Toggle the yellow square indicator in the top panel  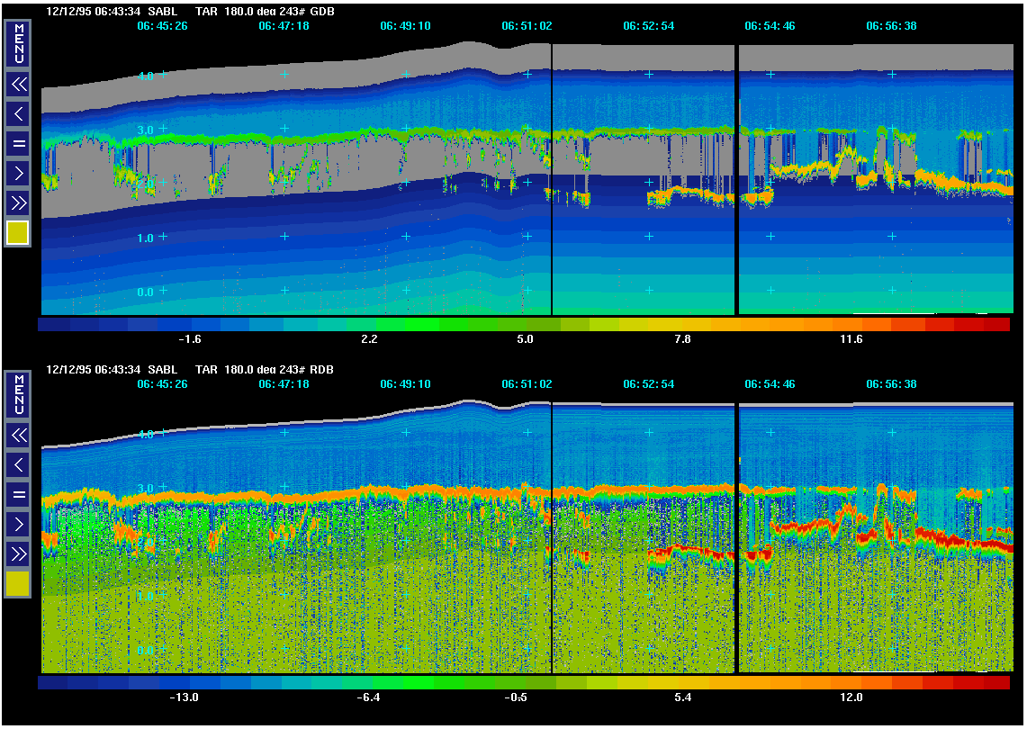(18, 233)
